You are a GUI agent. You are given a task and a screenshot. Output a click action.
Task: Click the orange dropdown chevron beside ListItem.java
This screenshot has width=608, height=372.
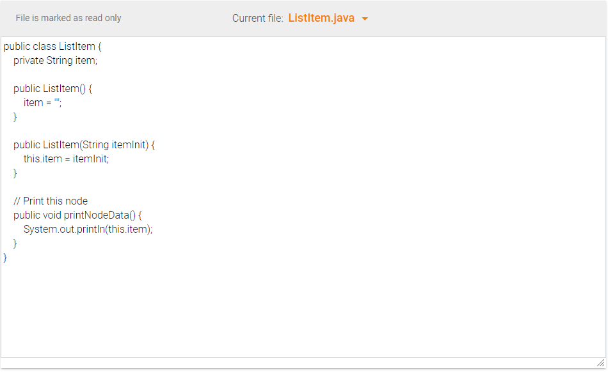point(365,19)
